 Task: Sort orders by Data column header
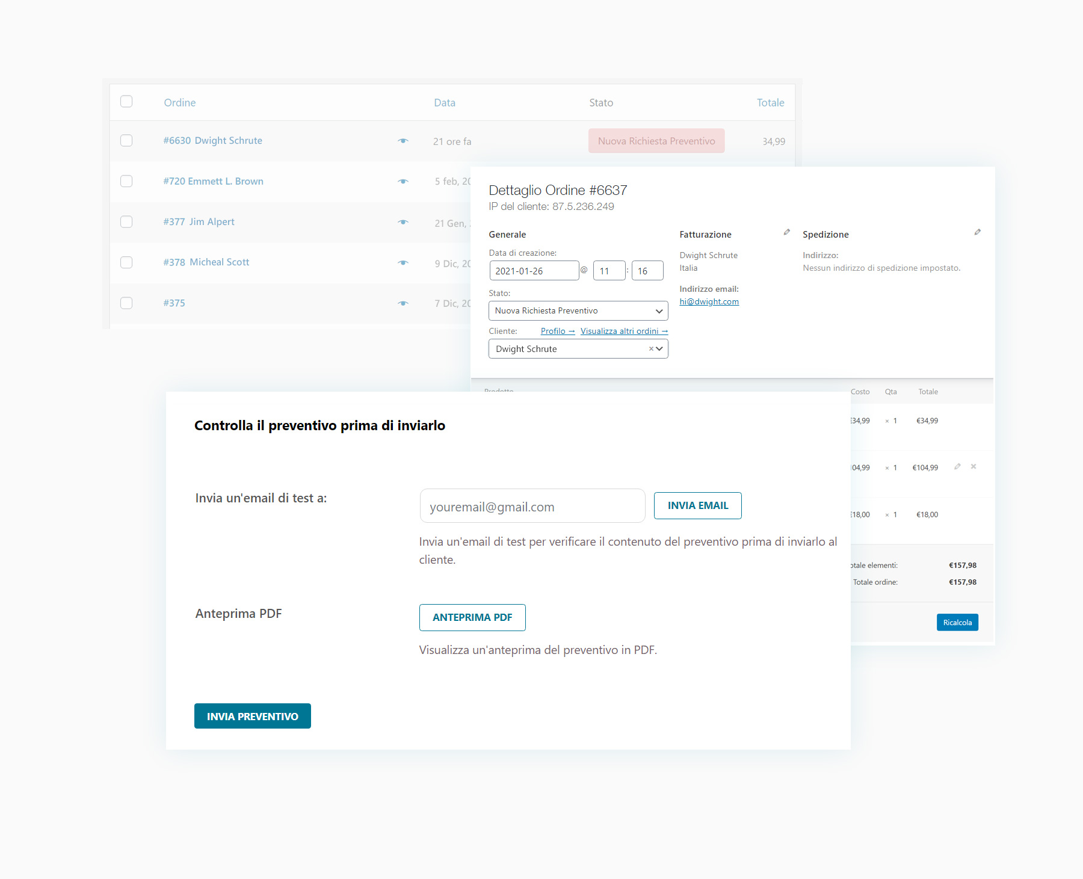[x=445, y=103]
